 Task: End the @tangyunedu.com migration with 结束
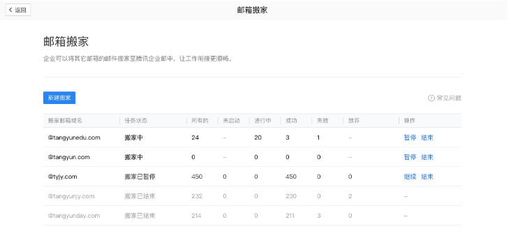tap(427, 138)
